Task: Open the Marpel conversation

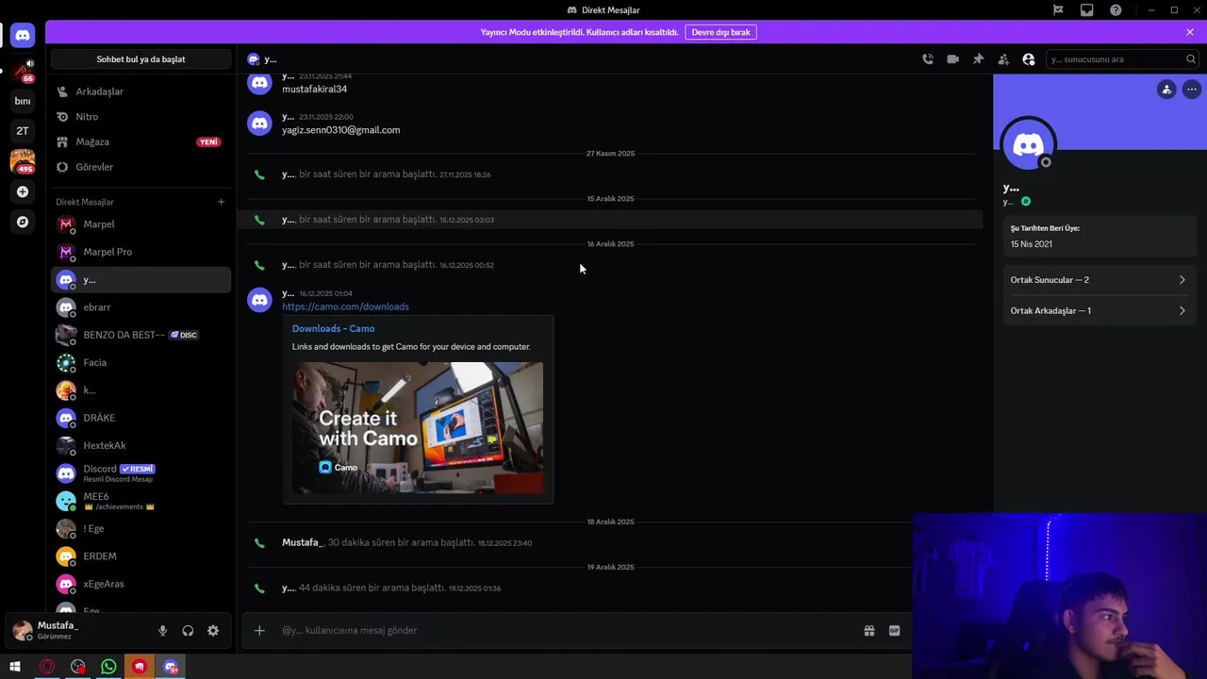Action: [x=141, y=224]
